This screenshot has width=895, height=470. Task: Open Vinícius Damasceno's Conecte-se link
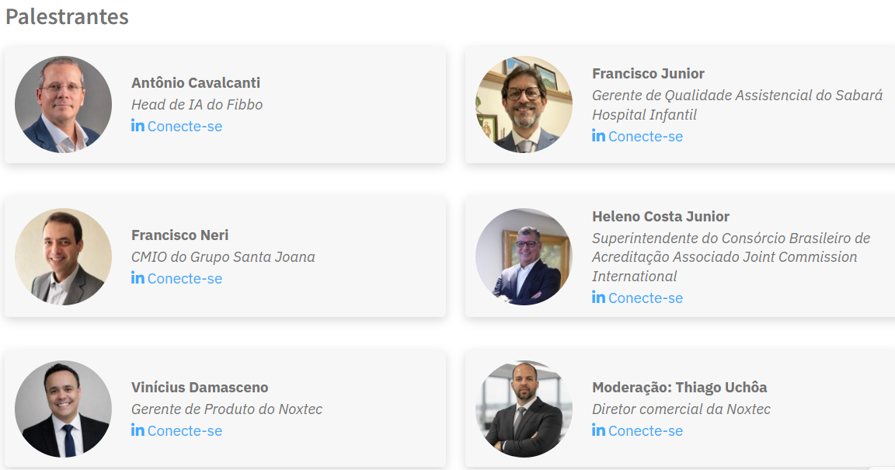click(185, 431)
